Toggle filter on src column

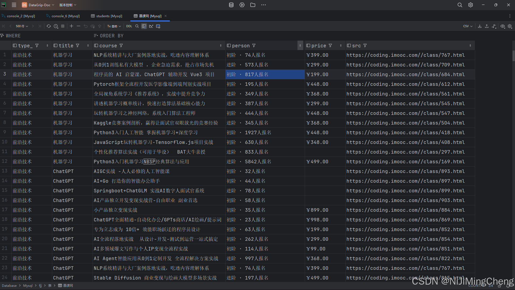pos(365,45)
